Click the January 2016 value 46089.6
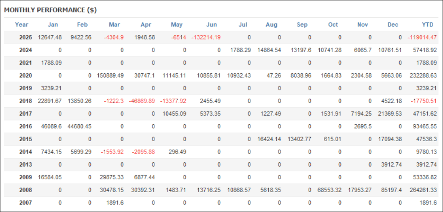Viewport: 443px width, 212px height. 50,126
